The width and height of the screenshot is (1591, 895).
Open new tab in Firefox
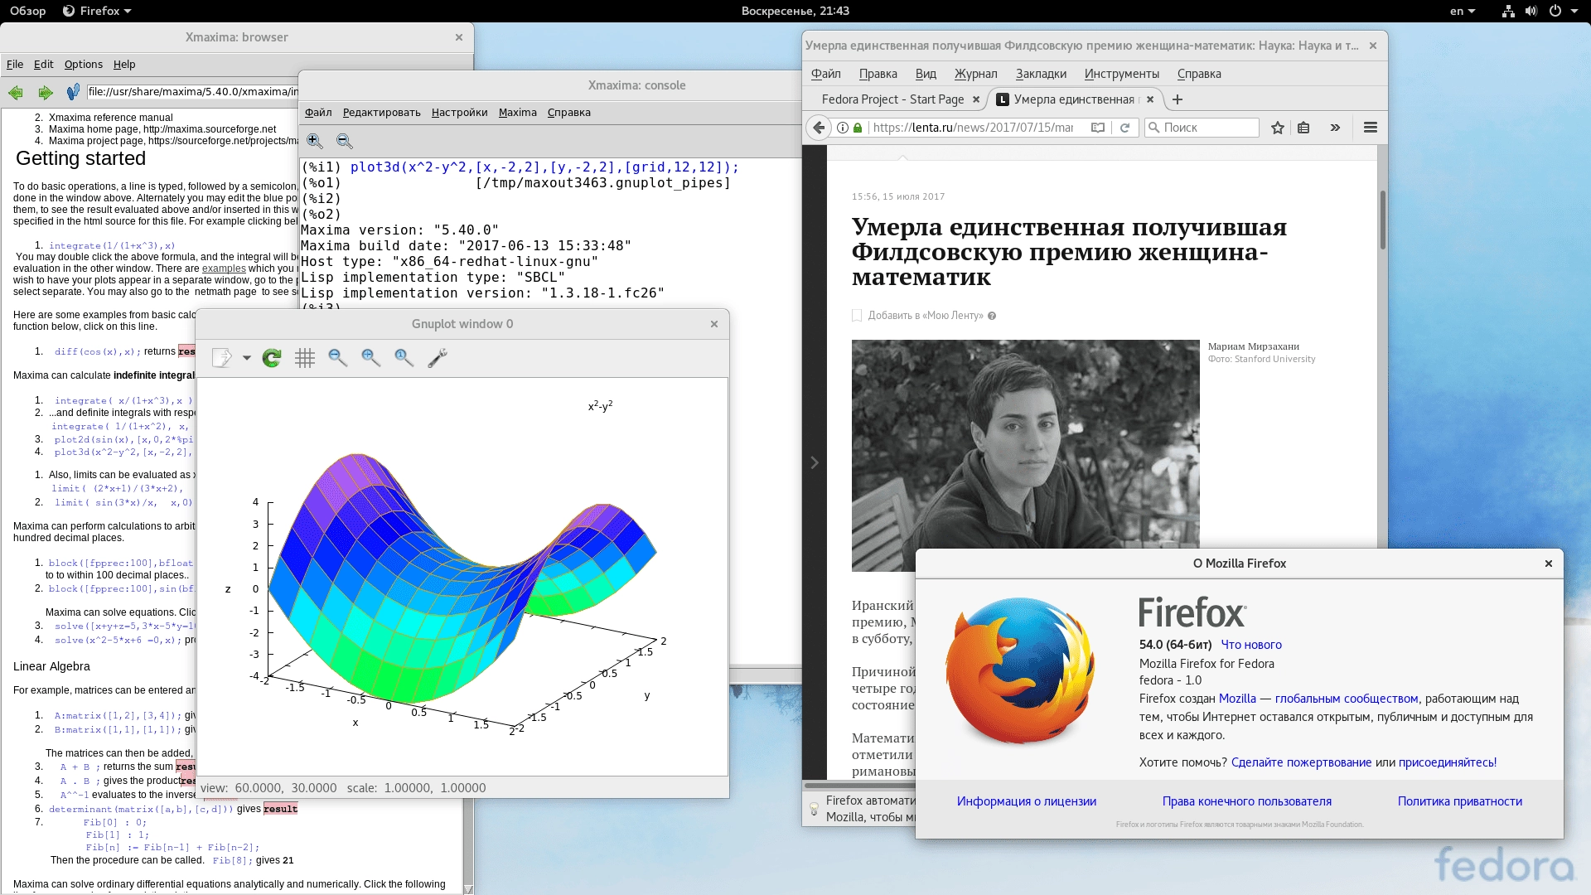click(x=1178, y=99)
